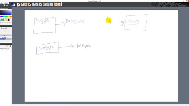Select the cyan palette swatch
Screen dimensions: 189x106
tap(1, 20)
